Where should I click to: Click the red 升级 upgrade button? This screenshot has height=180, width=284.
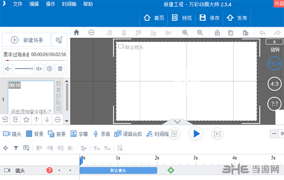pyautogui.click(x=279, y=4)
